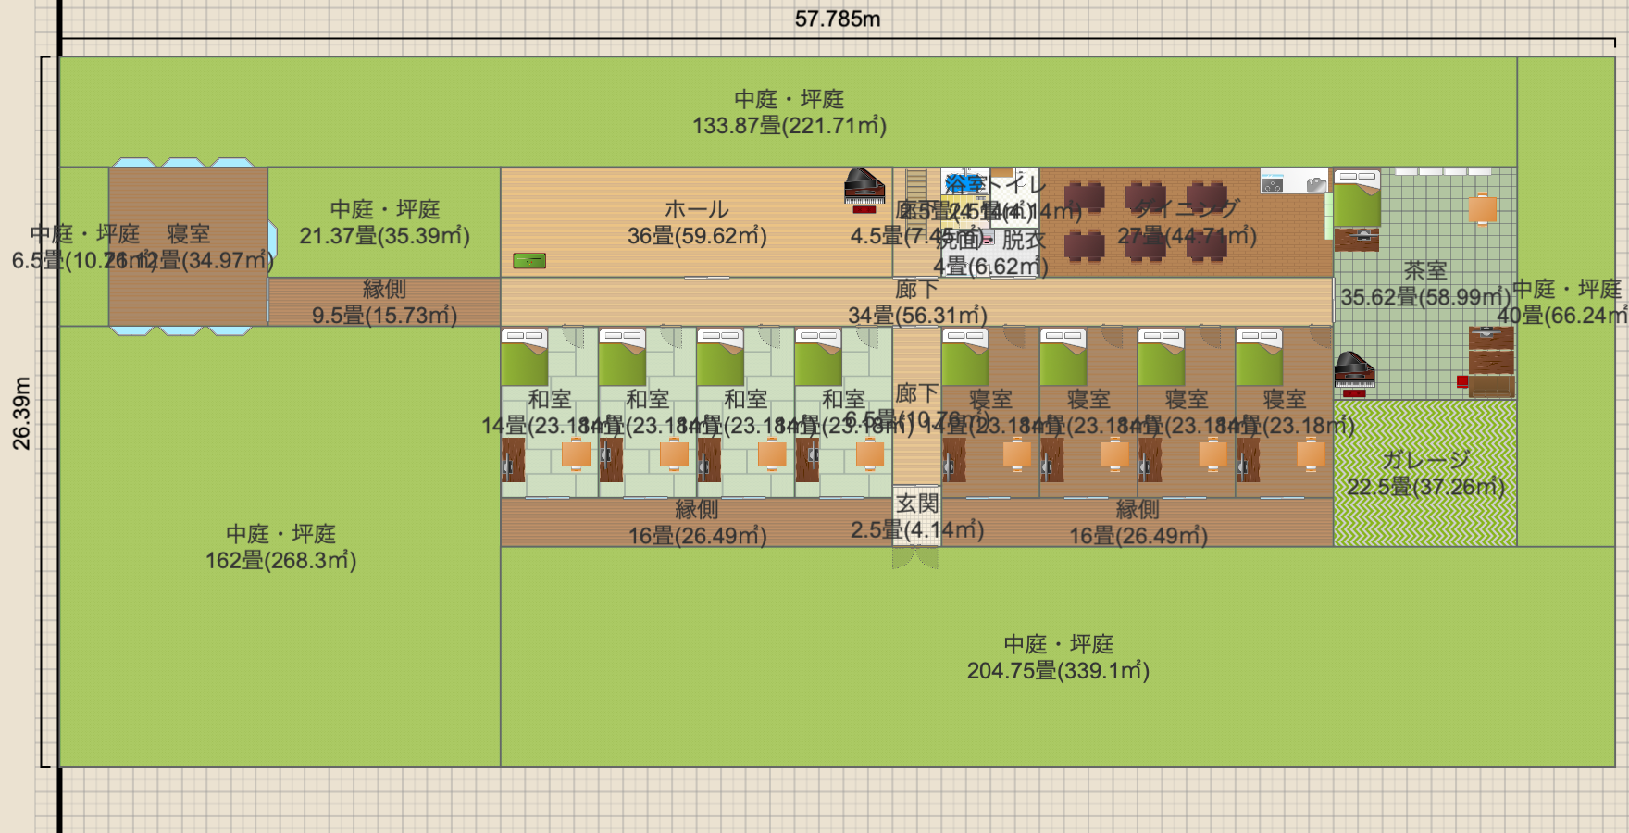The width and height of the screenshot is (1629, 833).
Task: Select the orange table in the 茶室
Action: pos(1483,209)
